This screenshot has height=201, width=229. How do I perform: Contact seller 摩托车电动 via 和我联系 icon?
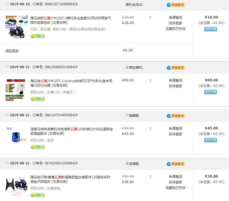[x=176, y=5]
